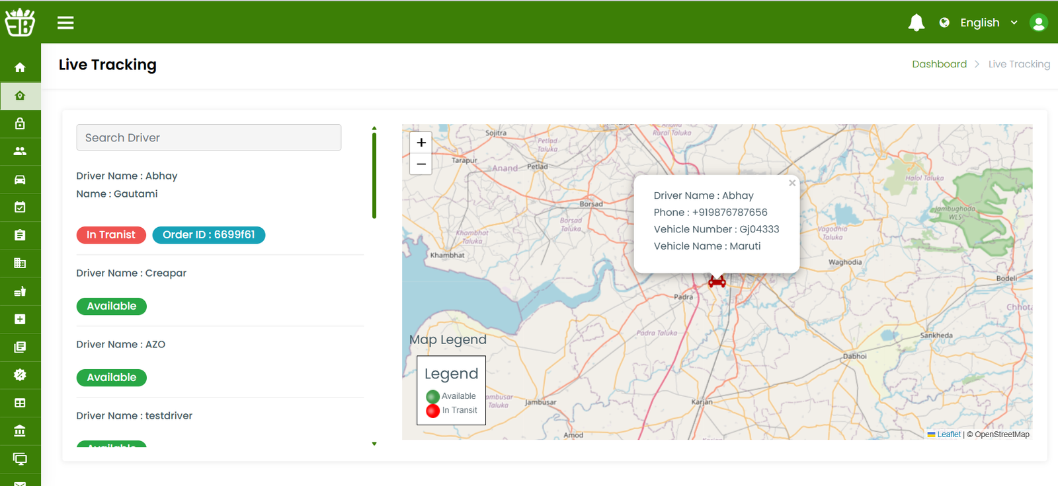Zoom in on the map
Image resolution: width=1058 pixels, height=486 pixels.
[x=421, y=143]
